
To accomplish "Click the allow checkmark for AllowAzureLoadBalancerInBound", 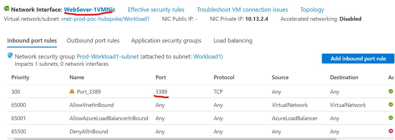I will pos(391,118).
